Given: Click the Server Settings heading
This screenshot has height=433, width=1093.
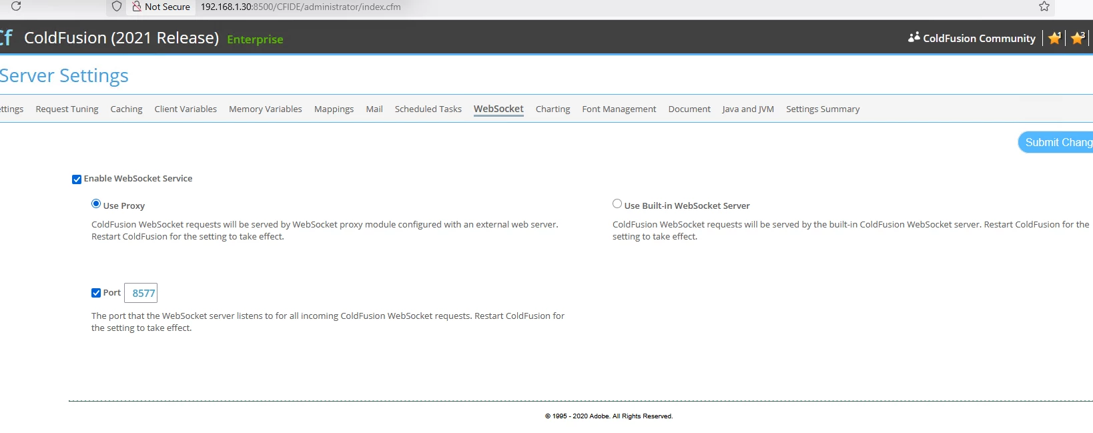Looking at the screenshot, I should tap(64, 76).
